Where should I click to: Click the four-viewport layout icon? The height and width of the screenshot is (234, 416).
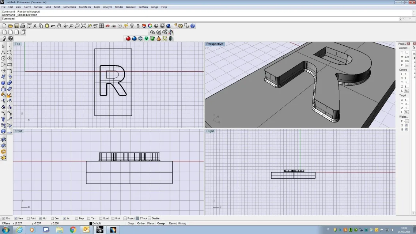click(x=101, y=26)
